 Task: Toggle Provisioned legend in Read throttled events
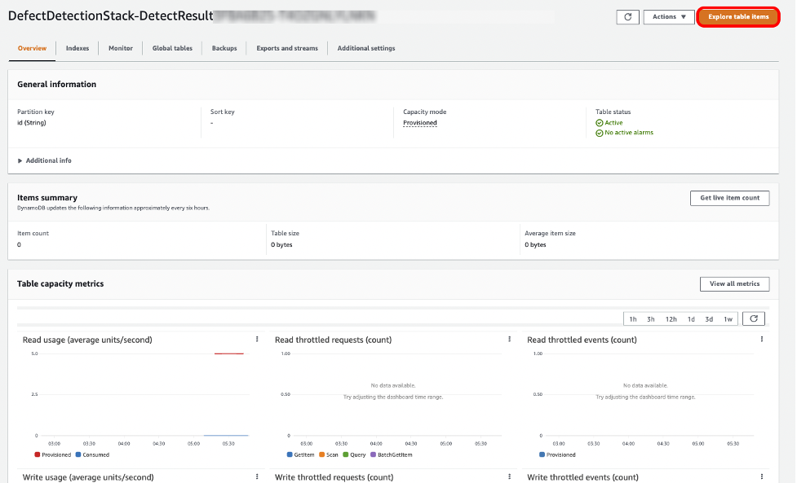click(557, 454)
